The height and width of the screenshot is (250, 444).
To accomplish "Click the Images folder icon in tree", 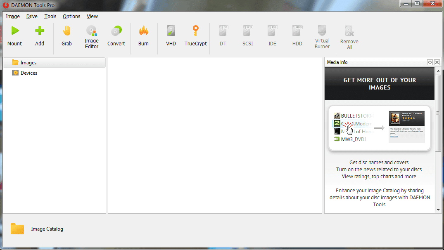I will pyautogui.click(x=15, y=62).
